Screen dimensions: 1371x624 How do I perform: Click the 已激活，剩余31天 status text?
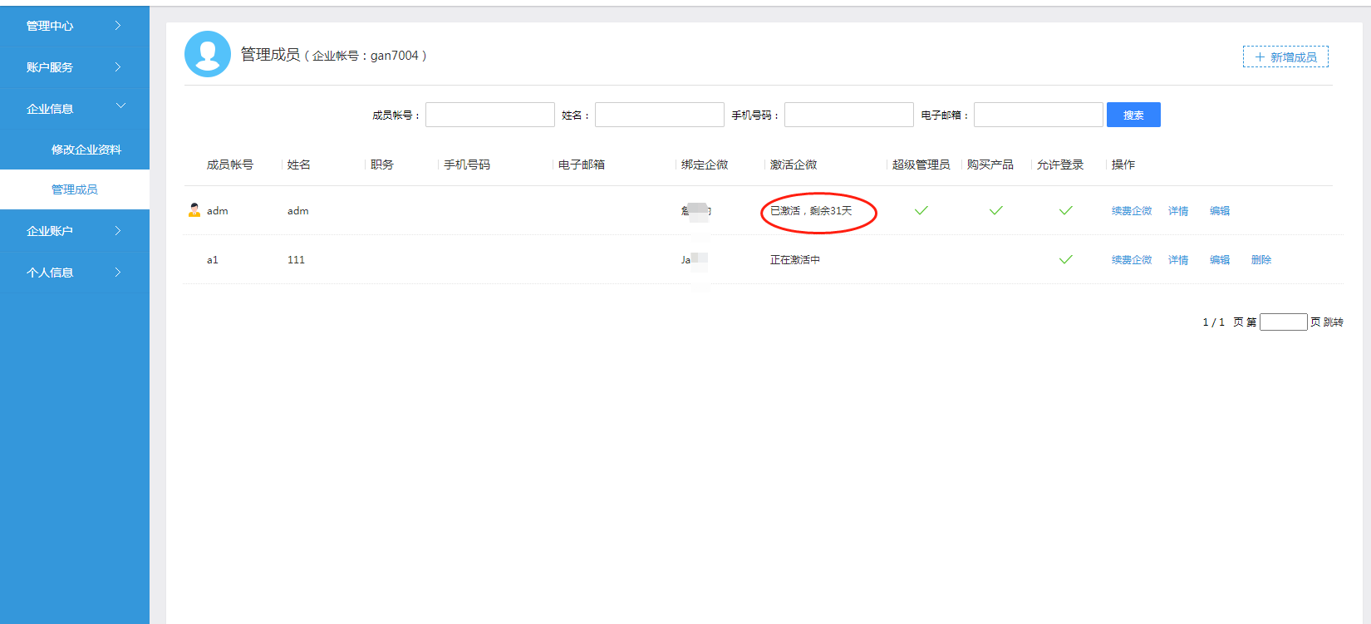point(811,211)
